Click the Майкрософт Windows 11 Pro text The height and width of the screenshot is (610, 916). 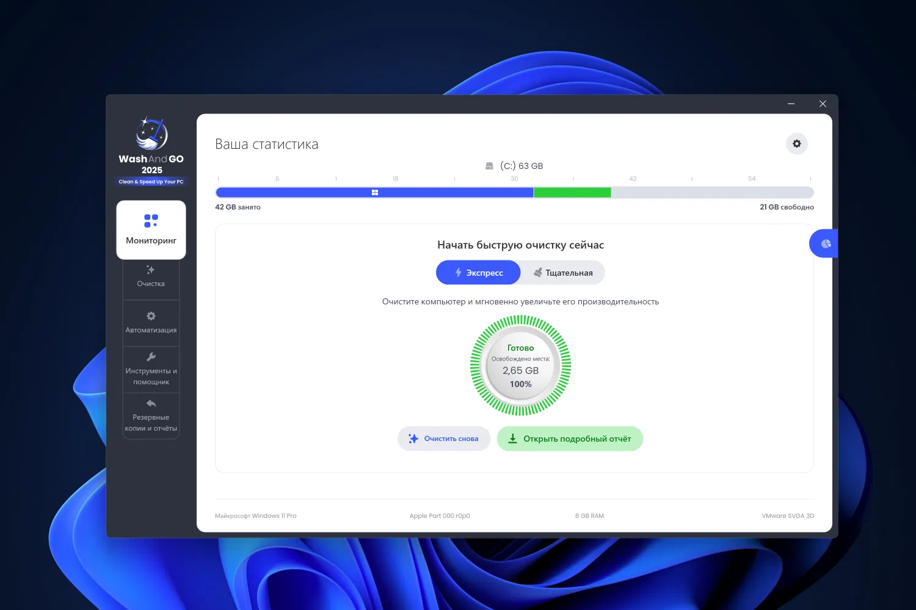(255, 516)
